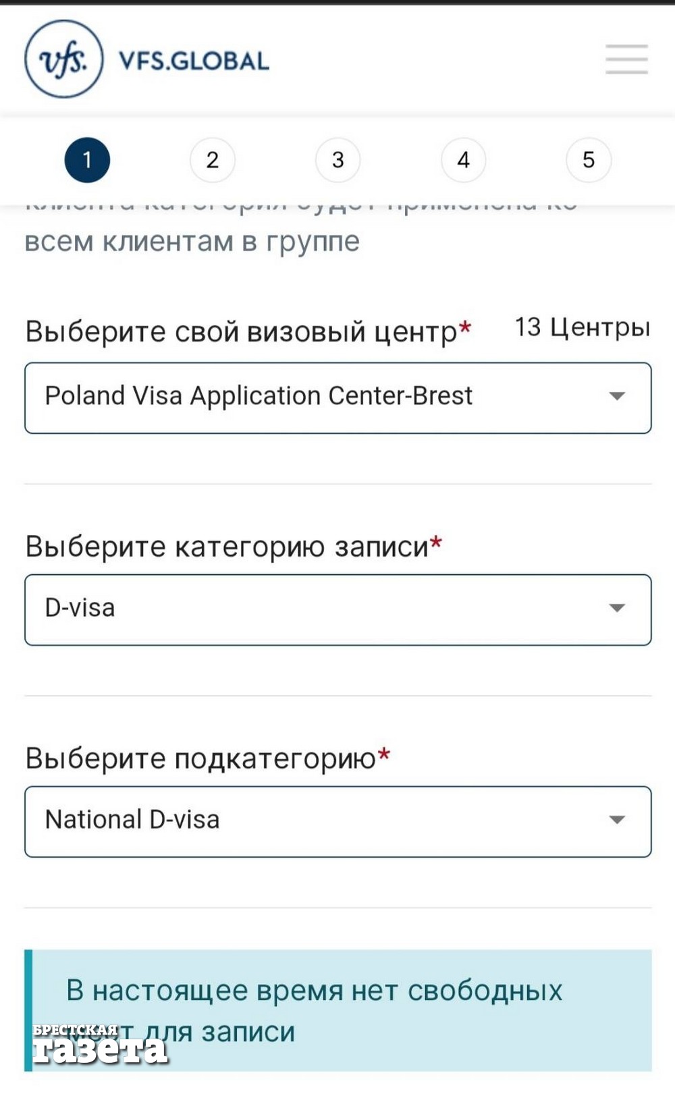Go to step 2 circle
675x1102 pixels.
coord(213,160)
